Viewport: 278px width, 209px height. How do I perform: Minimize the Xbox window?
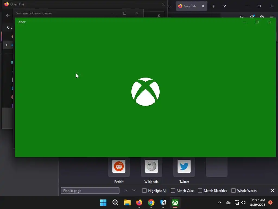pos(245,22)
